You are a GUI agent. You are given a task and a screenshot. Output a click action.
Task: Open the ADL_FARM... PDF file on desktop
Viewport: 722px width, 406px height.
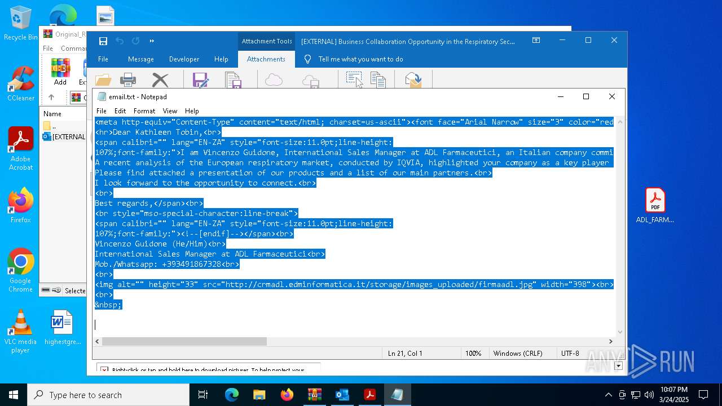click(655, 206)
